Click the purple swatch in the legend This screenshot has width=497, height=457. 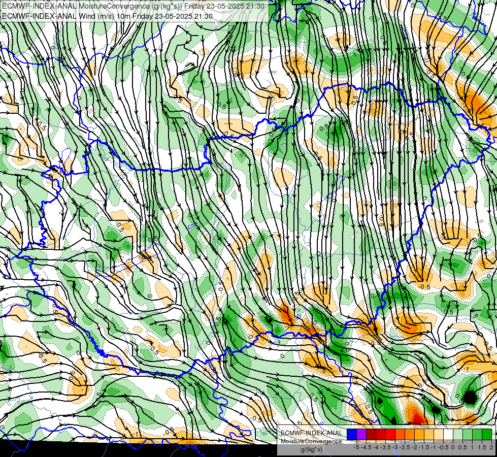click(361, 435)
